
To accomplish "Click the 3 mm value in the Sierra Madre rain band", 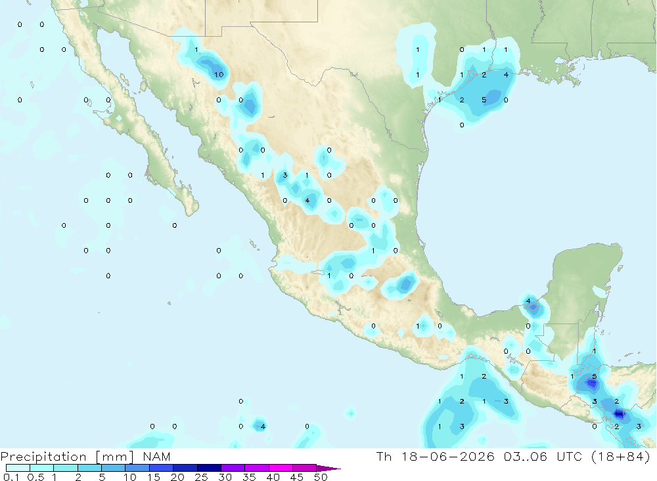I will point(285,175).
